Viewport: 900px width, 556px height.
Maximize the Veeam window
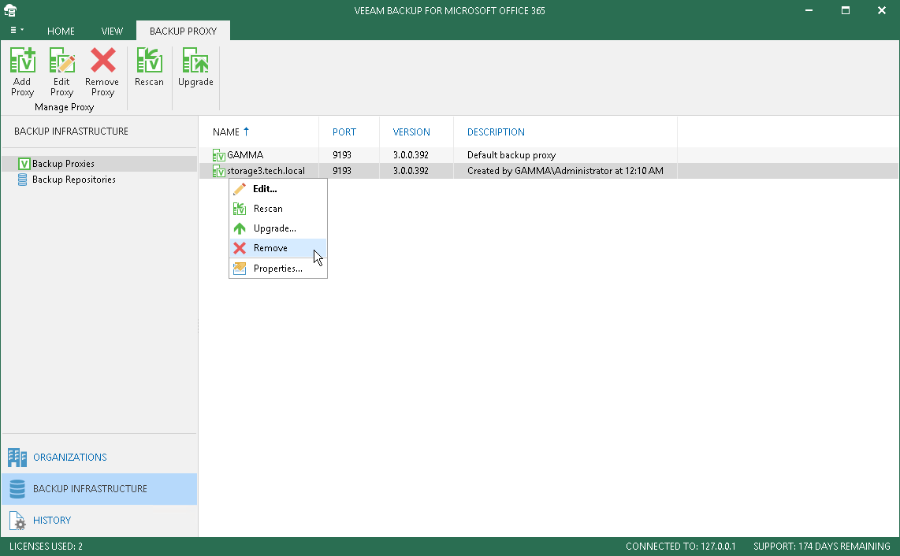(846, 10)
